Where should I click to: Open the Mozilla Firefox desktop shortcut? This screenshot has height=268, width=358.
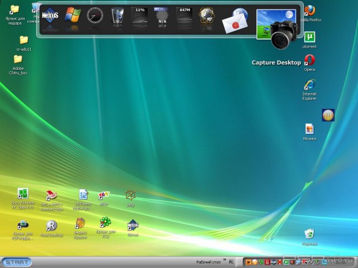tap(309, 12)
